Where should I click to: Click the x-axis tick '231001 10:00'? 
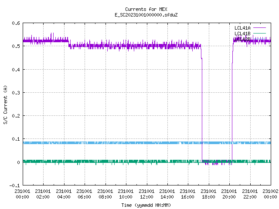pos(126,194)
